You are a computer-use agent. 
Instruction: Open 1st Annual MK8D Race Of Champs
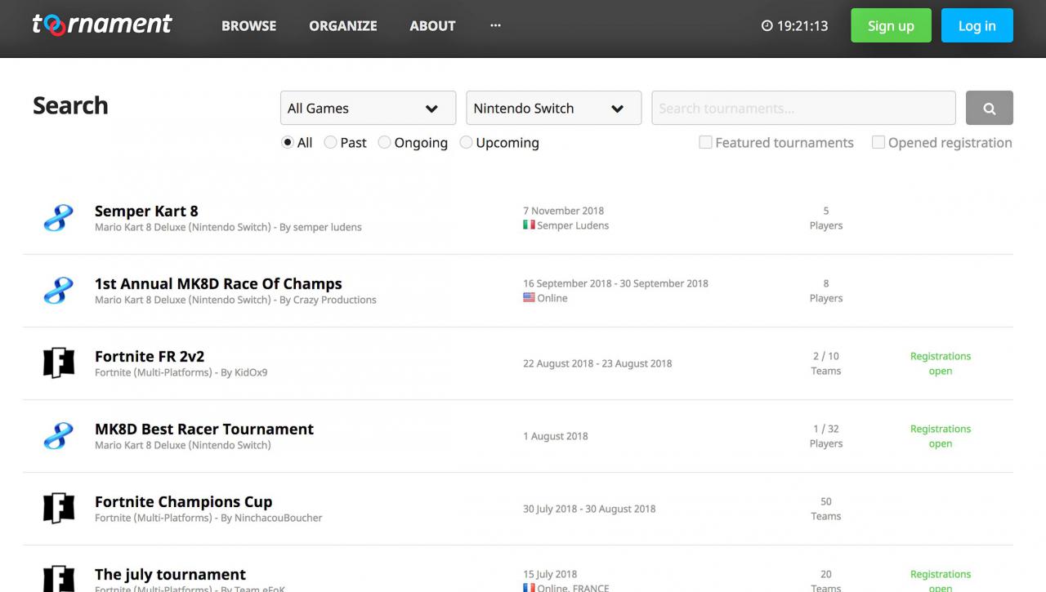tap(218, 283)
